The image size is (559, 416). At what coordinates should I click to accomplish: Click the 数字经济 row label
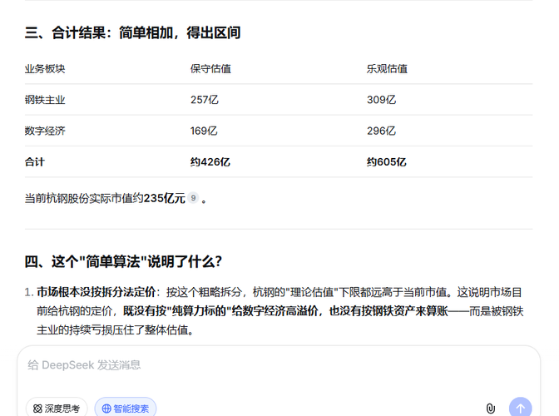click(45, 131)
